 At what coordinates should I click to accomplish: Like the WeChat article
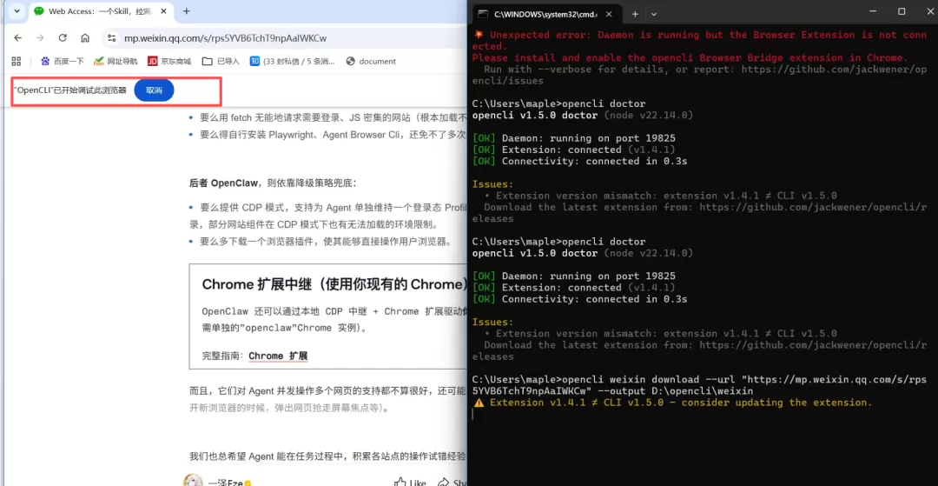coord(410,483)
